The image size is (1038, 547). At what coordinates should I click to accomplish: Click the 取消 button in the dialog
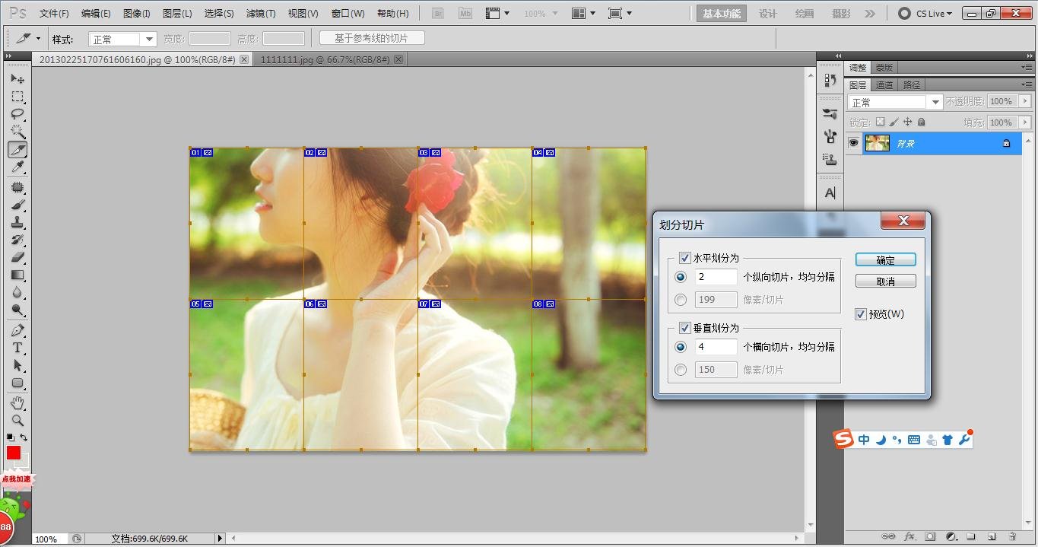pos(885,281)
